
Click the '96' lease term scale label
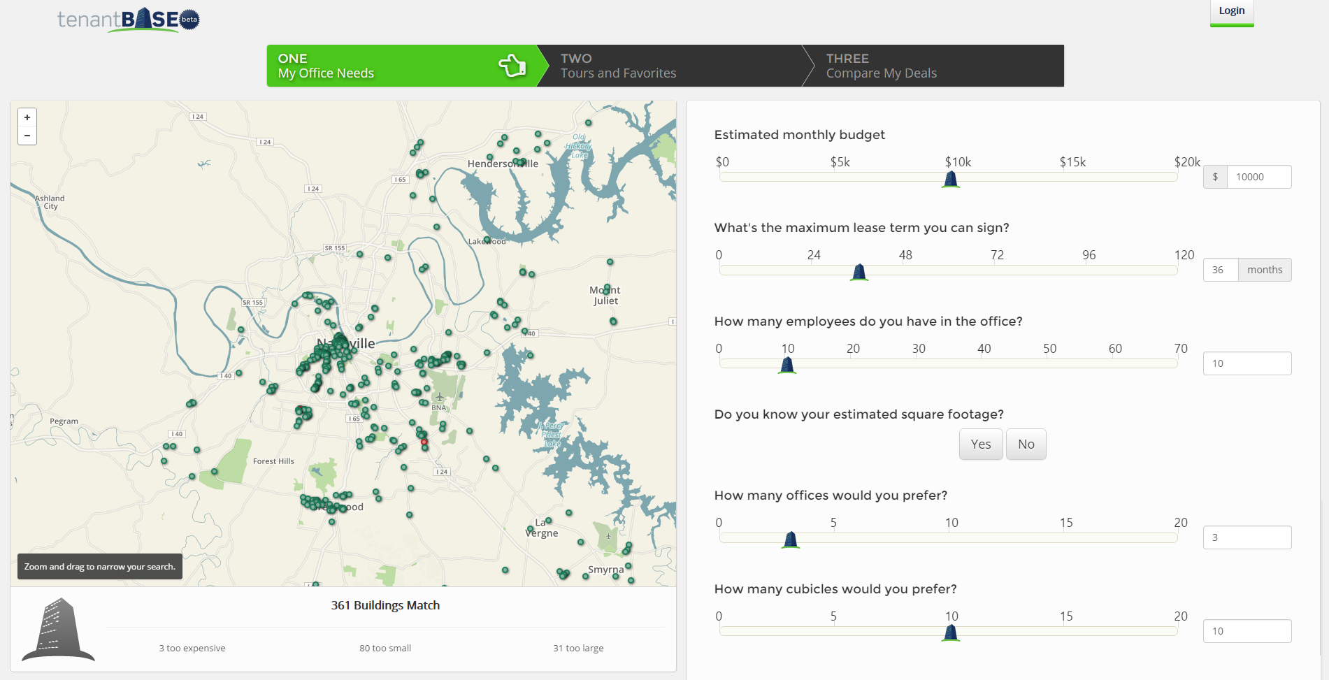1089,255
